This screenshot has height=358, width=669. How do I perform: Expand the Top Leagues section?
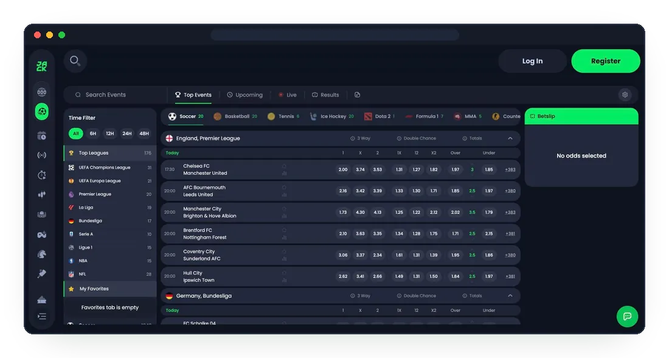[x=110, y=154]
